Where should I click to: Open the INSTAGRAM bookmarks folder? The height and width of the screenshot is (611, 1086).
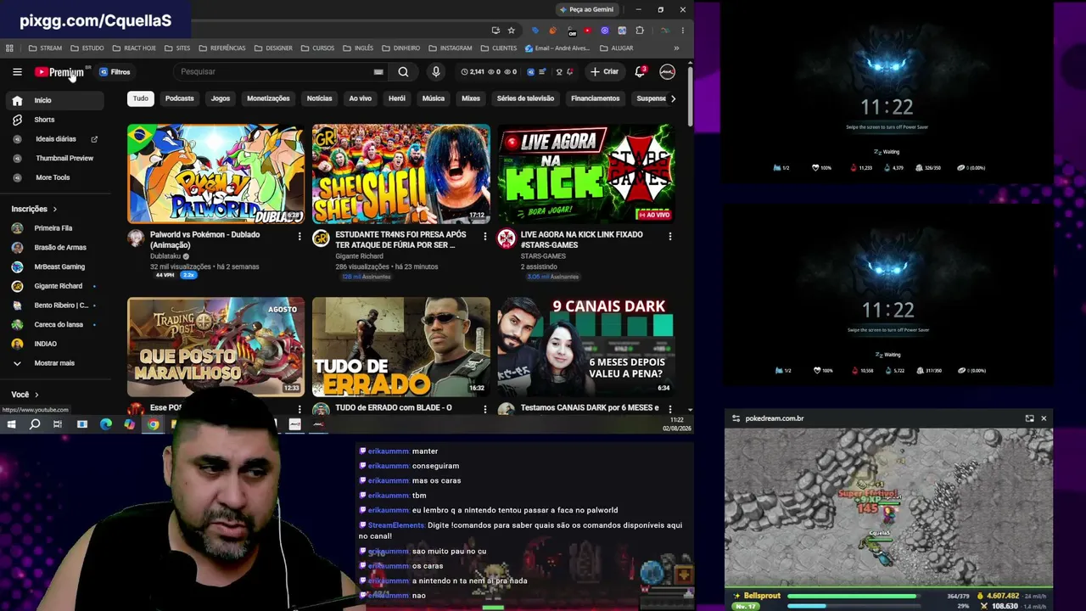coord(451,48)
